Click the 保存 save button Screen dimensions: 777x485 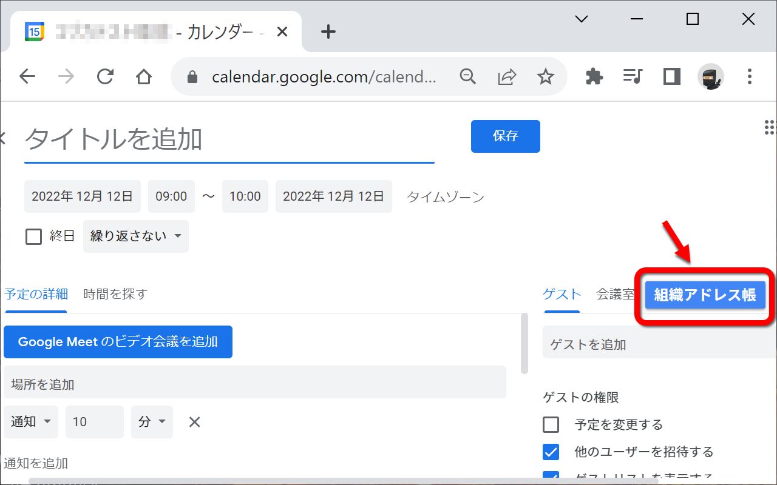pos(505,136)
